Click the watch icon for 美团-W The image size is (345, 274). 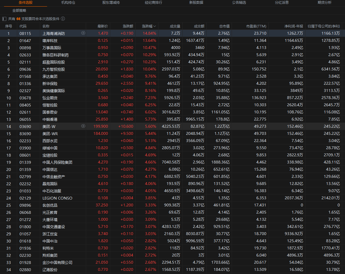[x=83, y=126]
